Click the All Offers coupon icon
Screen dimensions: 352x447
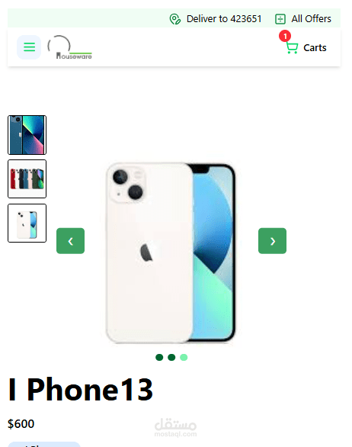(280, 19)
